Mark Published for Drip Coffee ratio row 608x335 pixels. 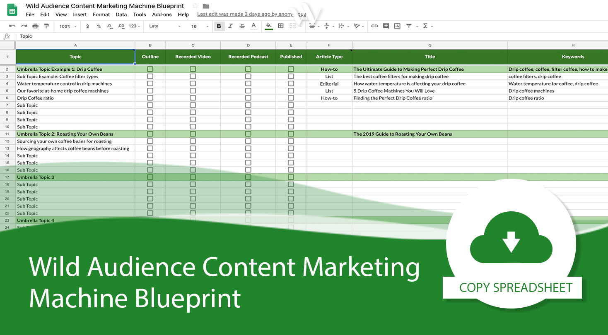291,98
